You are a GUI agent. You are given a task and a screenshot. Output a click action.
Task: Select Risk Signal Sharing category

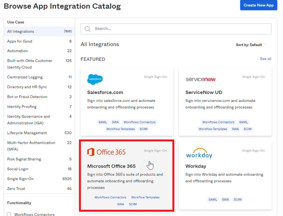coord(39,159)
